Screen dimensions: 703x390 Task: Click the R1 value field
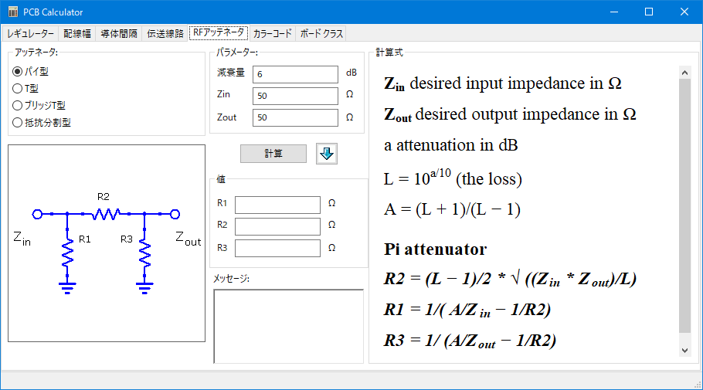277,205
